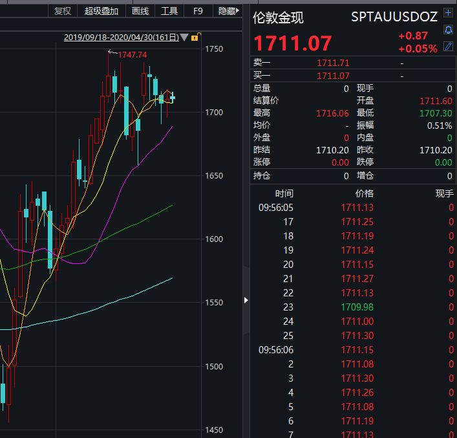The image size is (457, 438).
Task: Click the 2019/09/18-2020/04/30 date range link
Action: [x=122, y=38]
